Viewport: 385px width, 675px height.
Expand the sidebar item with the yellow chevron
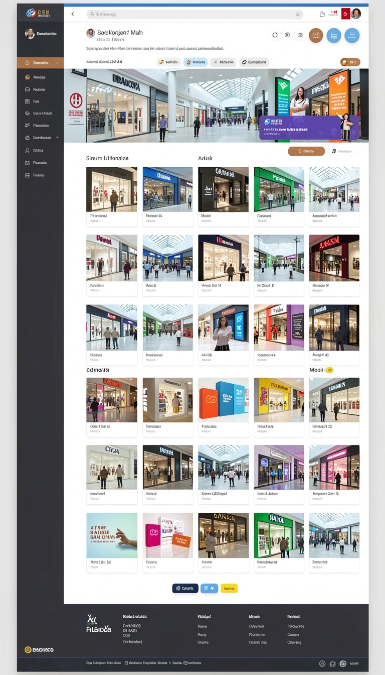coord(41,138)
